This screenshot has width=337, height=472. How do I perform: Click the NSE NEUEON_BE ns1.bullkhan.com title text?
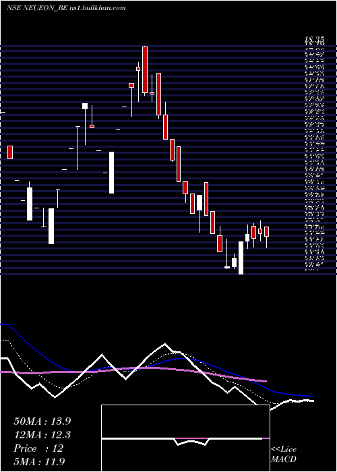[66, 8]
